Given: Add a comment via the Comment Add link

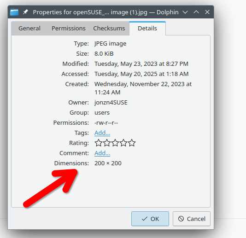Looking at the screenshot, I should (102, 153).
